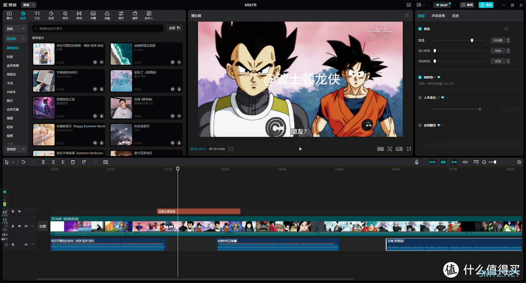Click the 封面 cover button
This screenshot has width=526, height=283.
coord(42,226)
